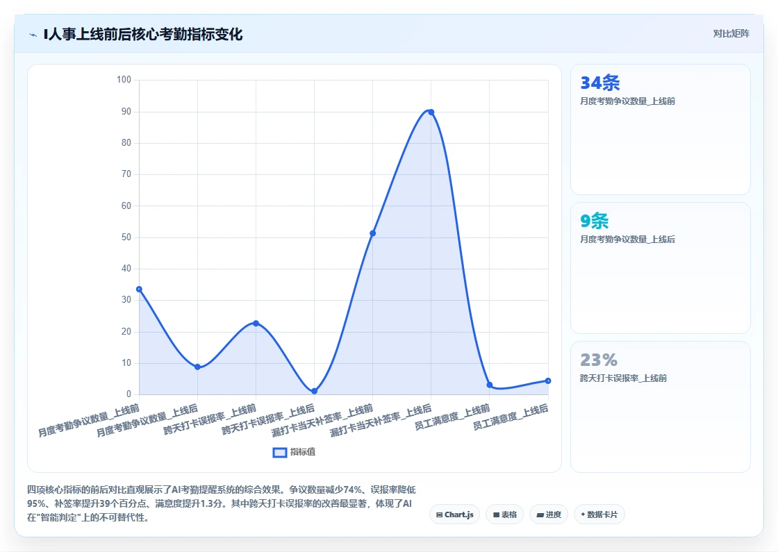Click card label 月度考勤争议数量_上线后
Screen dimensions: 778x552
click(628, 240)
